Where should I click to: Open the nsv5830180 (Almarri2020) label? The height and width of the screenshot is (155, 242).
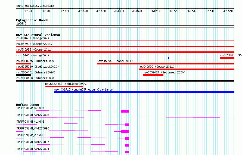point(36,78)
